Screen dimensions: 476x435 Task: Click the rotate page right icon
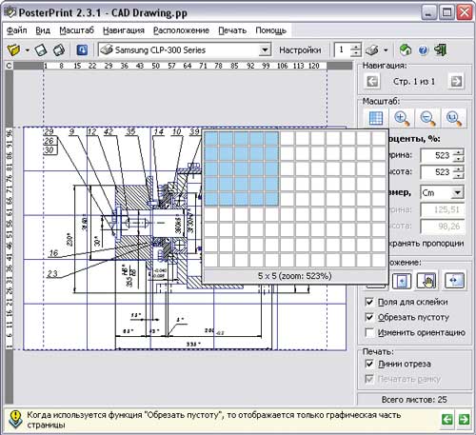(x=59, y=49)
